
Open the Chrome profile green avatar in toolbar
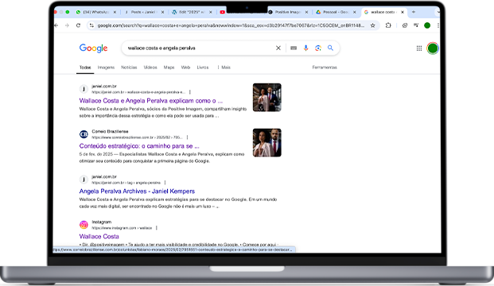pos(427,25)
